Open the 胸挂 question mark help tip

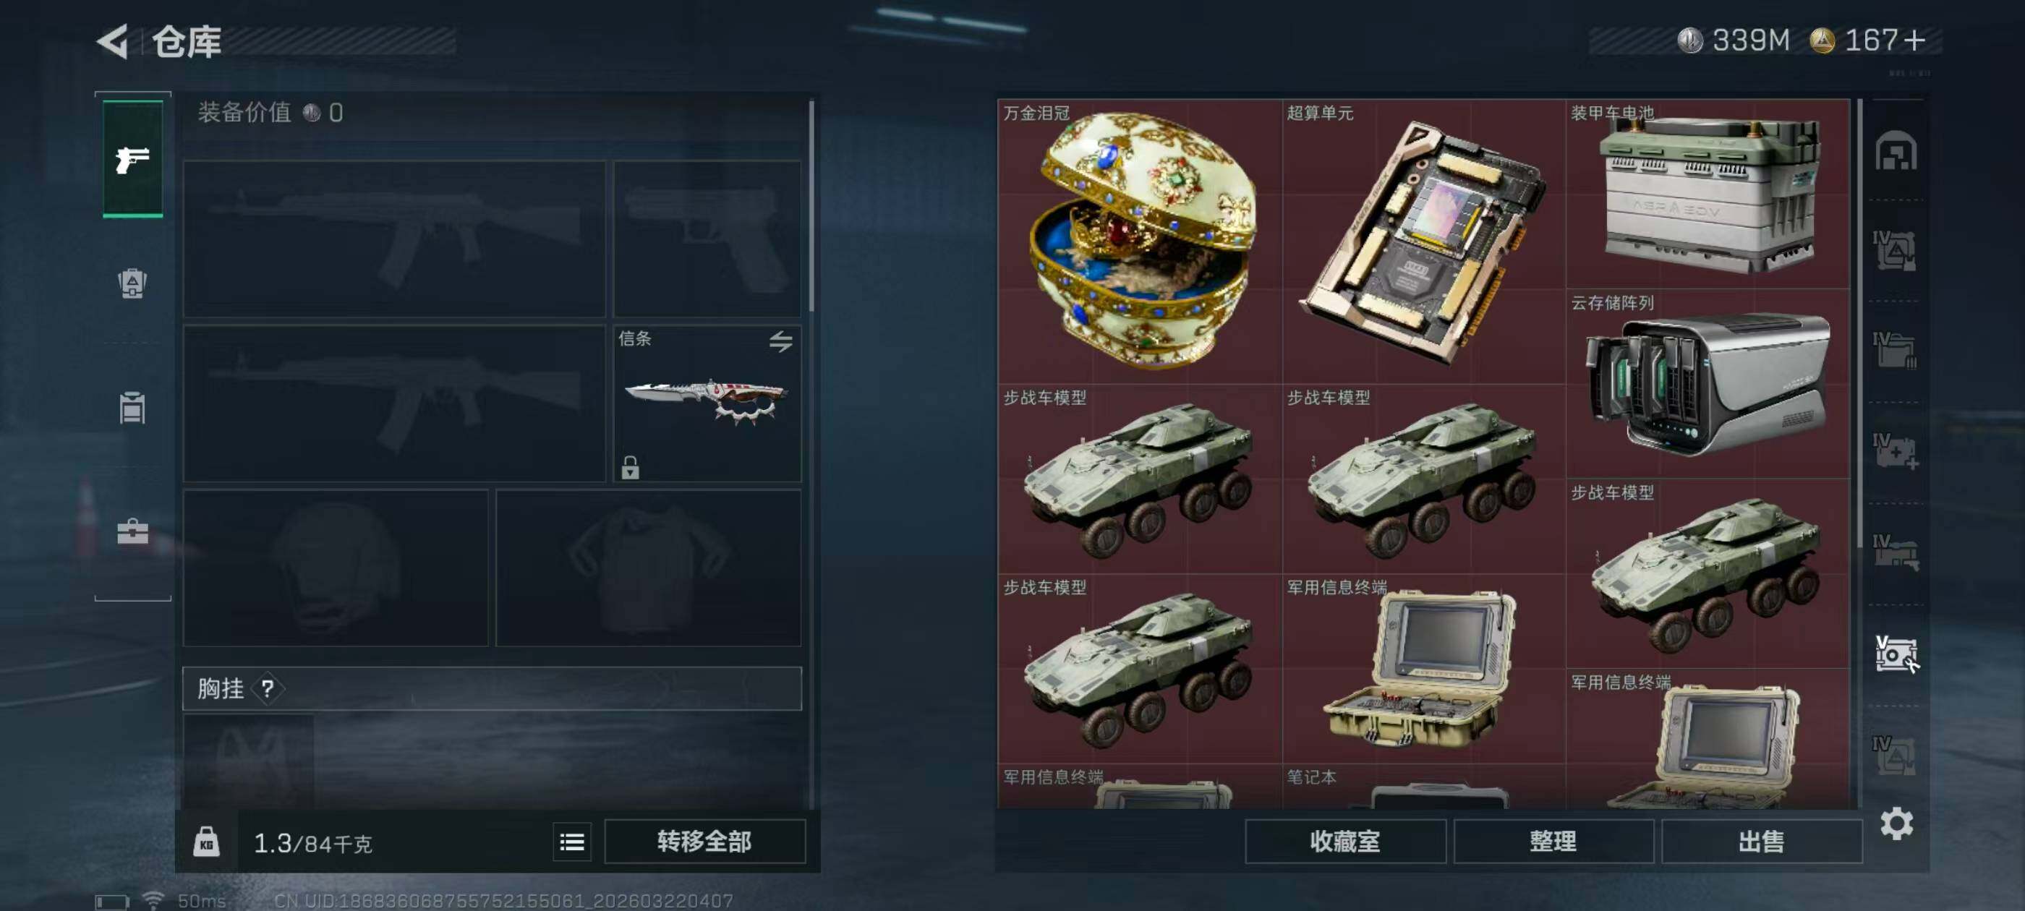click(x=268, y=688)
